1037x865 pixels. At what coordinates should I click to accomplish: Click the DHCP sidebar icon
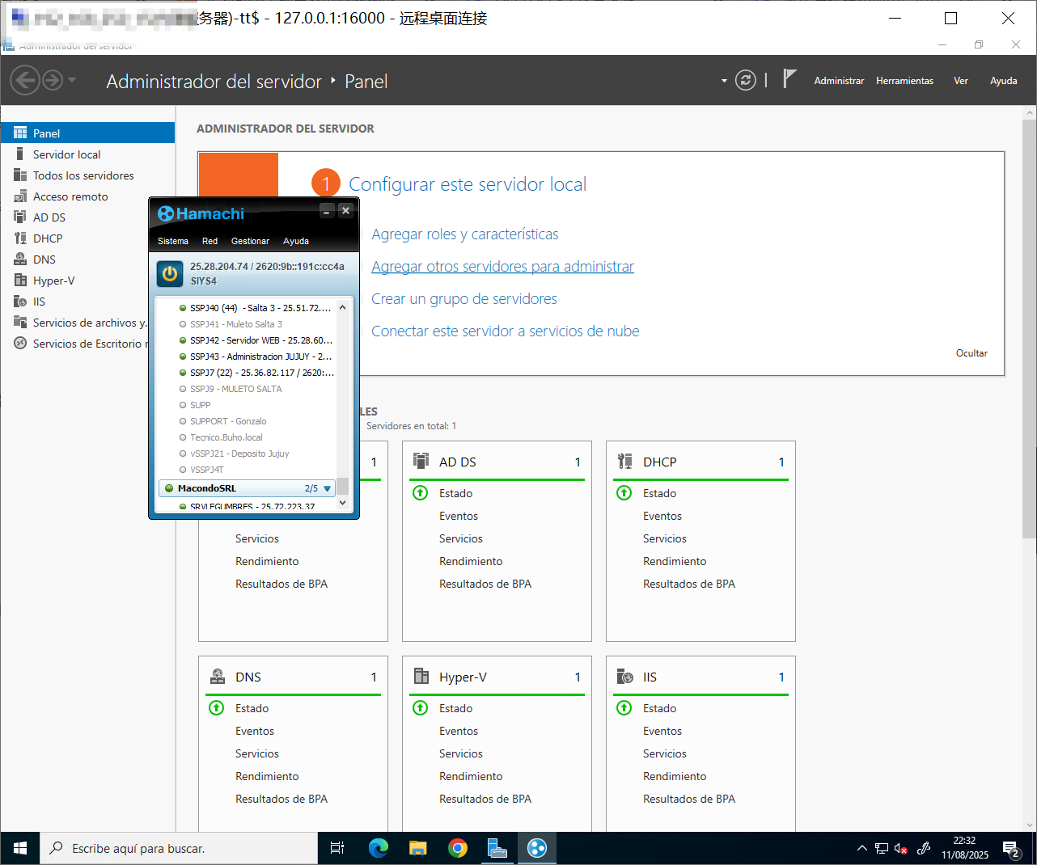[20, 238]
